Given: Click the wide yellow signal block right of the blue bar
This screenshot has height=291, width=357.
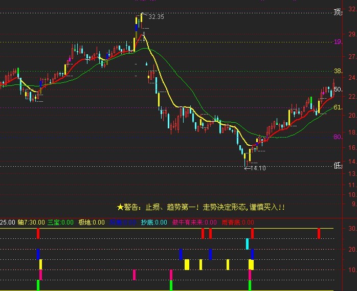Looking at the screenshot, I should [x=187, y=264].
